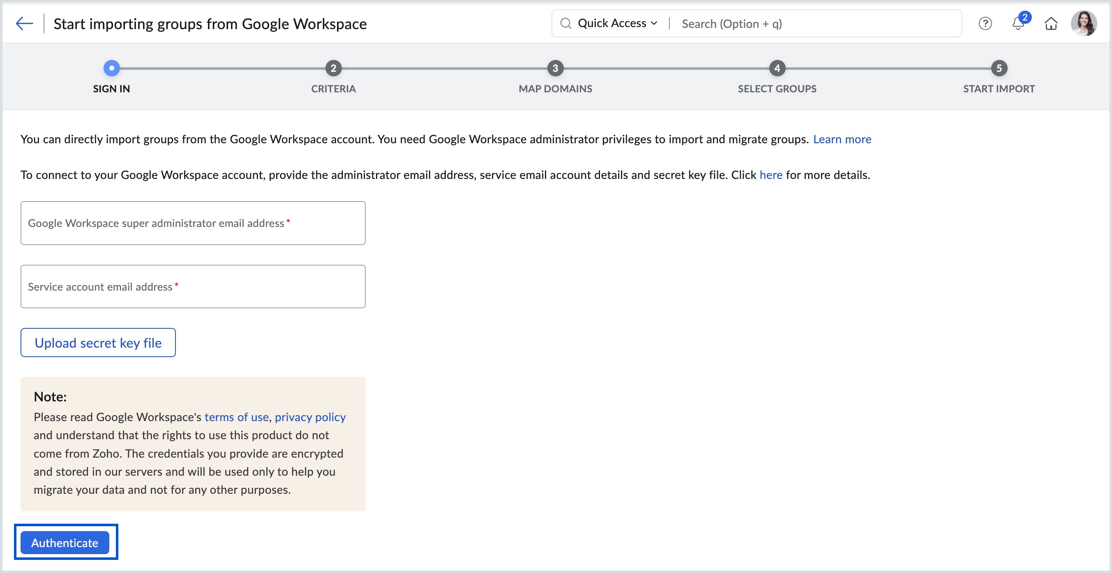Viewport: 1112px width, 573px height.
Task: Open Google Workspace's terms of use
Action: [236, 417]
